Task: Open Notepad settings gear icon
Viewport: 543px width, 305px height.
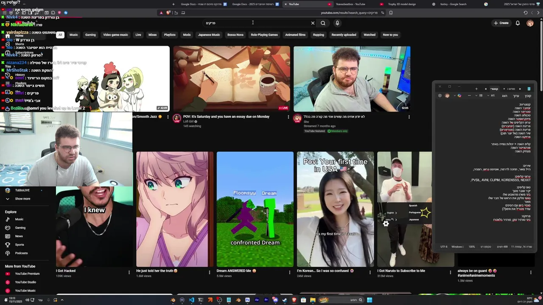Action: [x=440, y=96]
